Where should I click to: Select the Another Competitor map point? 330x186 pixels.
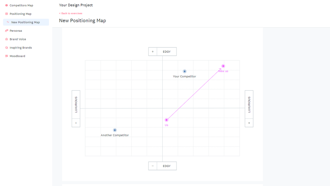(x=115, y=130)
